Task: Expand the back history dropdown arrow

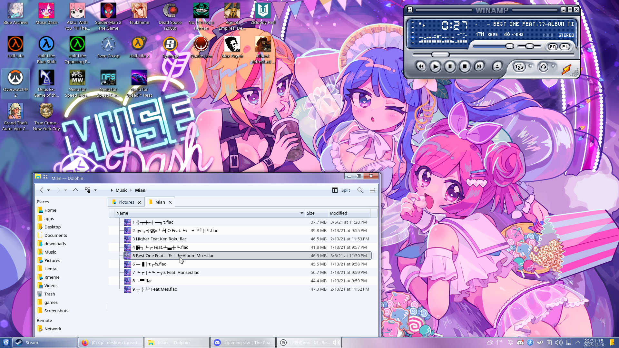Action: 49,190
